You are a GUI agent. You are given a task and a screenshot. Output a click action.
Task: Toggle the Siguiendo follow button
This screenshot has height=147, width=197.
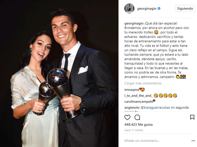pyautogui.click(x=185, y=8)
